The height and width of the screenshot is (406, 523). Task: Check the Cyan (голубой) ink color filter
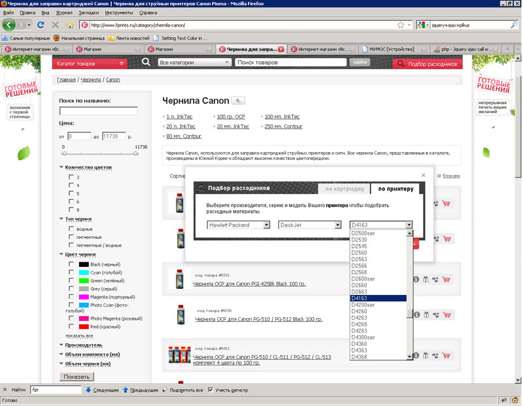tap(71, 272)
